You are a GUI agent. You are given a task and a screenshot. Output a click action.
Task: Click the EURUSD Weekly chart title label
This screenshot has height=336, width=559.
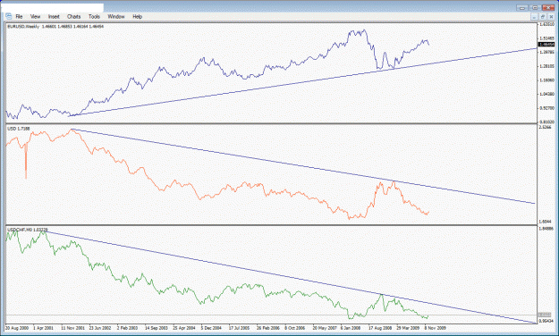pos(55,27)
